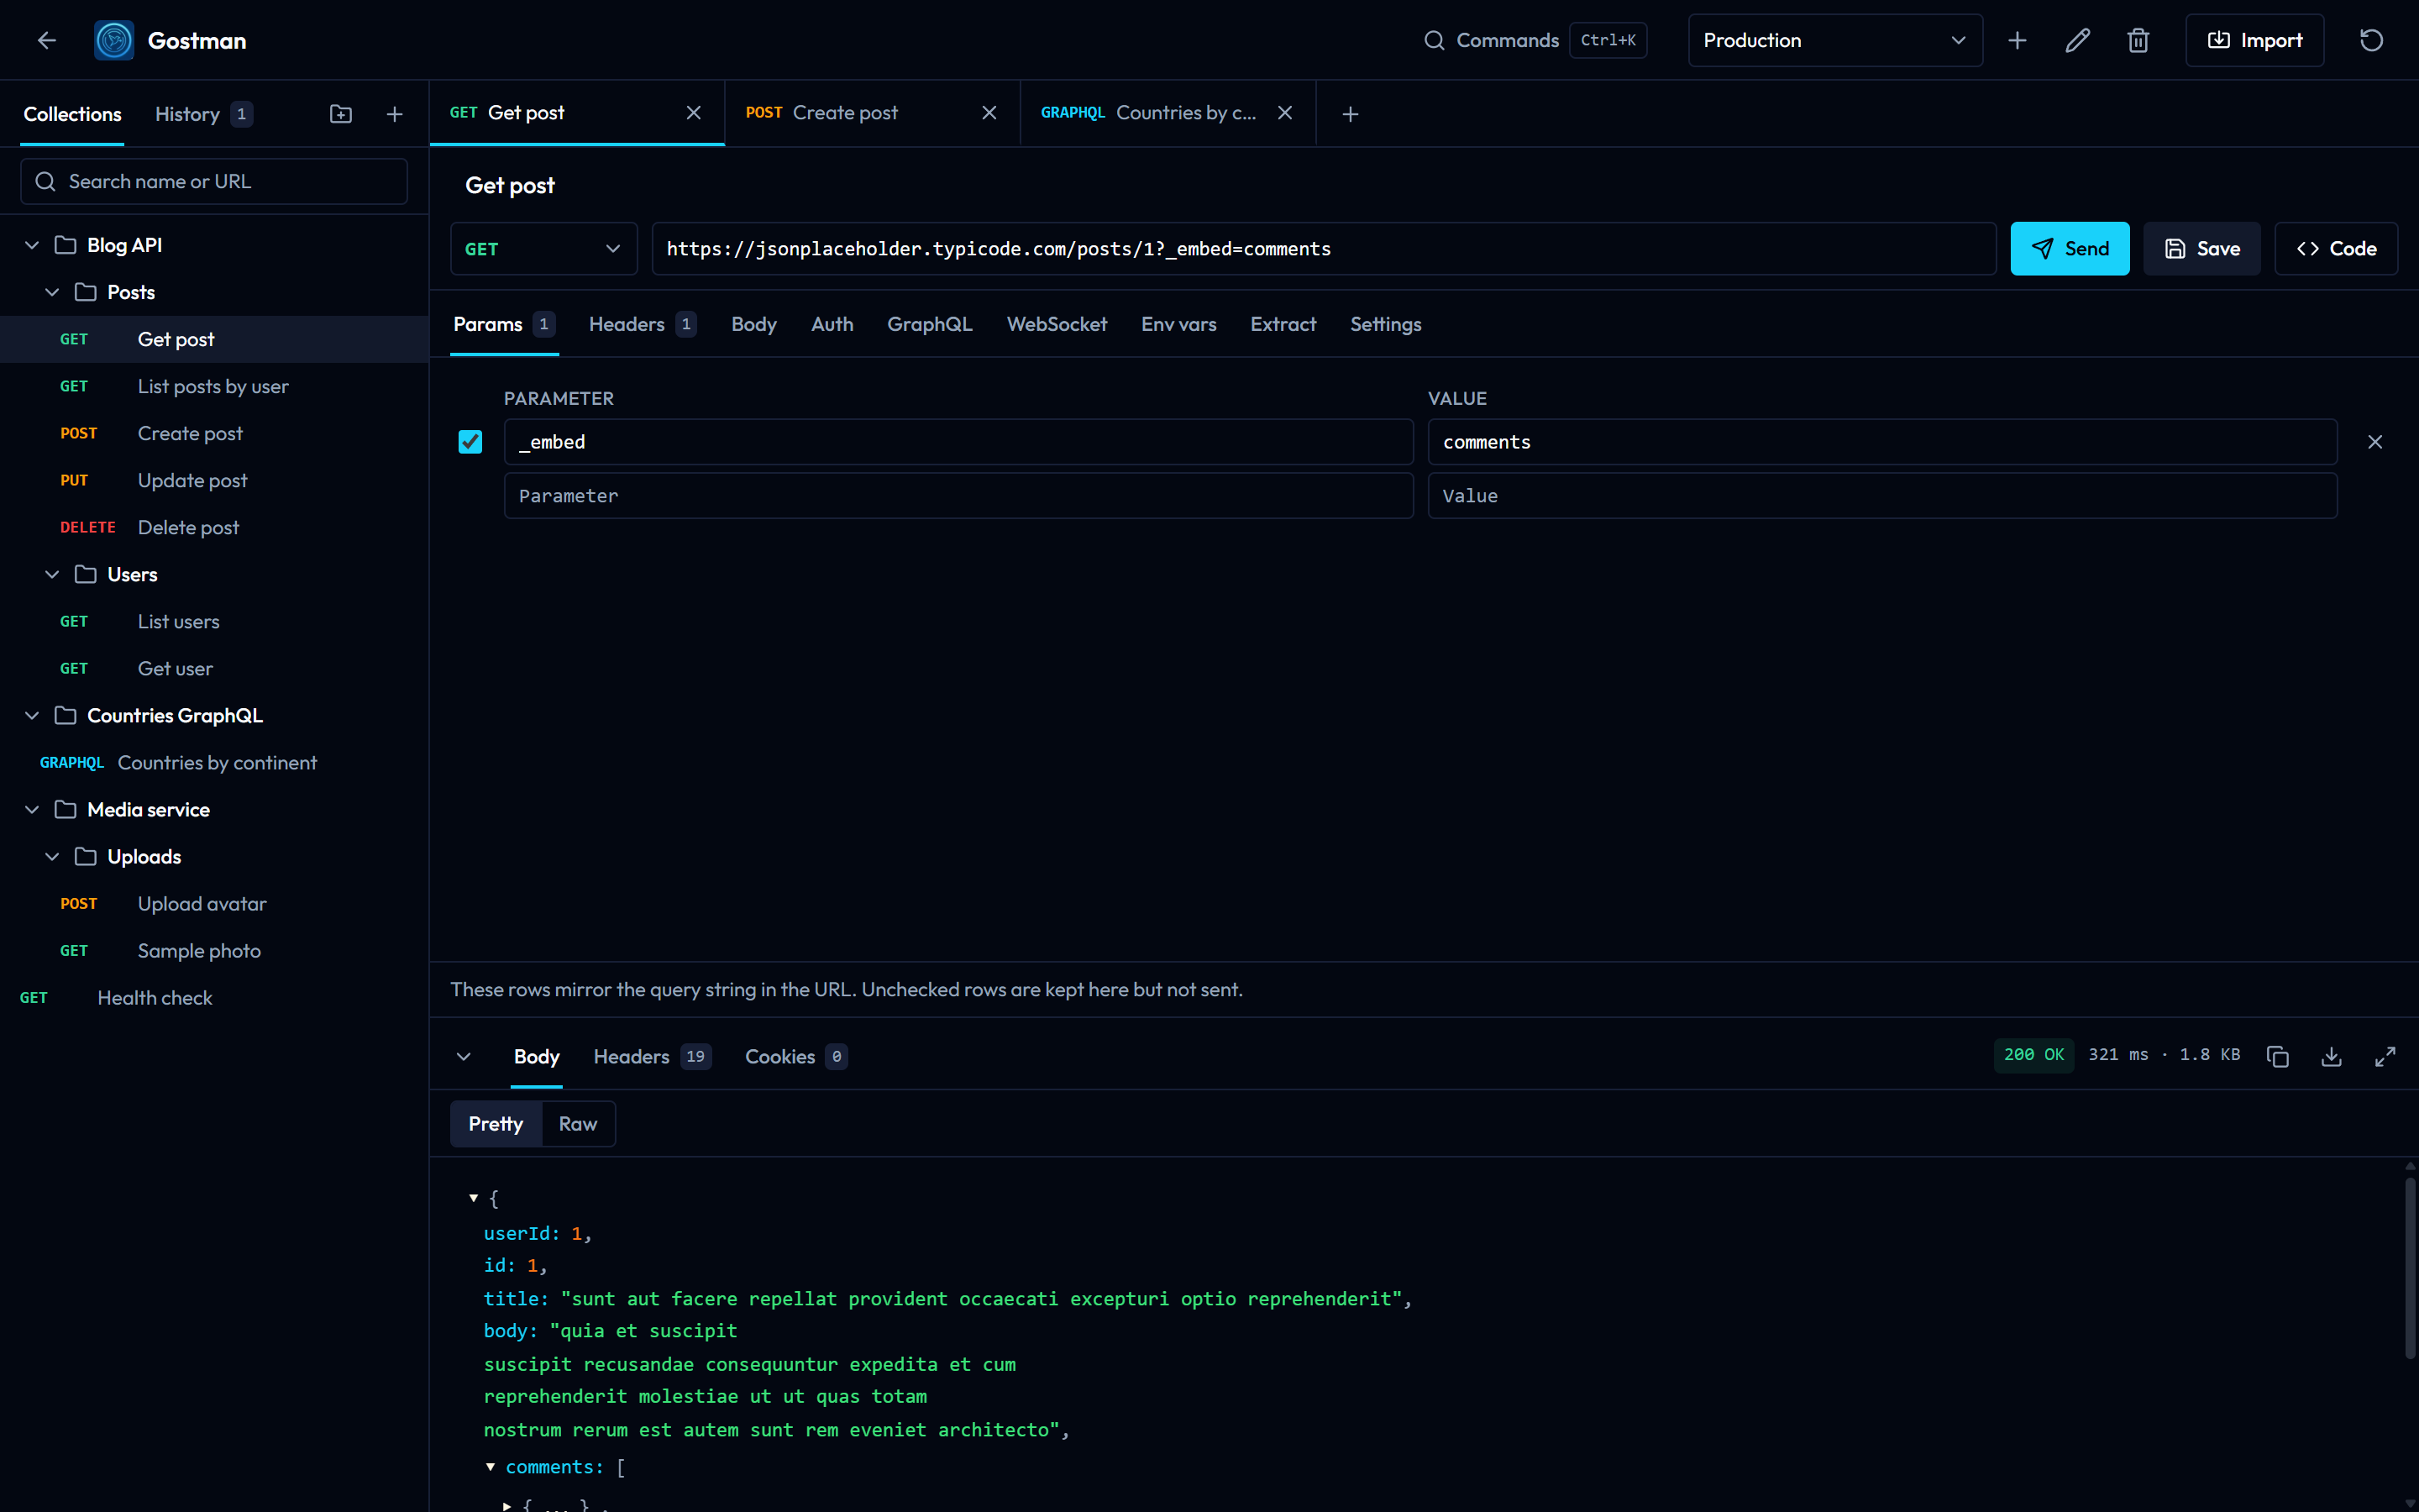Open the Code snippet button
Image resolution: width=2419 pixels, height=1512 pixels.
(2336, 249)
